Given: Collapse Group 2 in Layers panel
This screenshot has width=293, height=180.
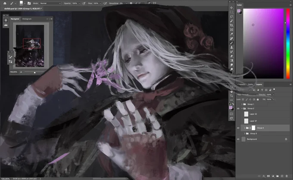Looking at the screenshot, I should pyautogui.click(x=242, y=108).
